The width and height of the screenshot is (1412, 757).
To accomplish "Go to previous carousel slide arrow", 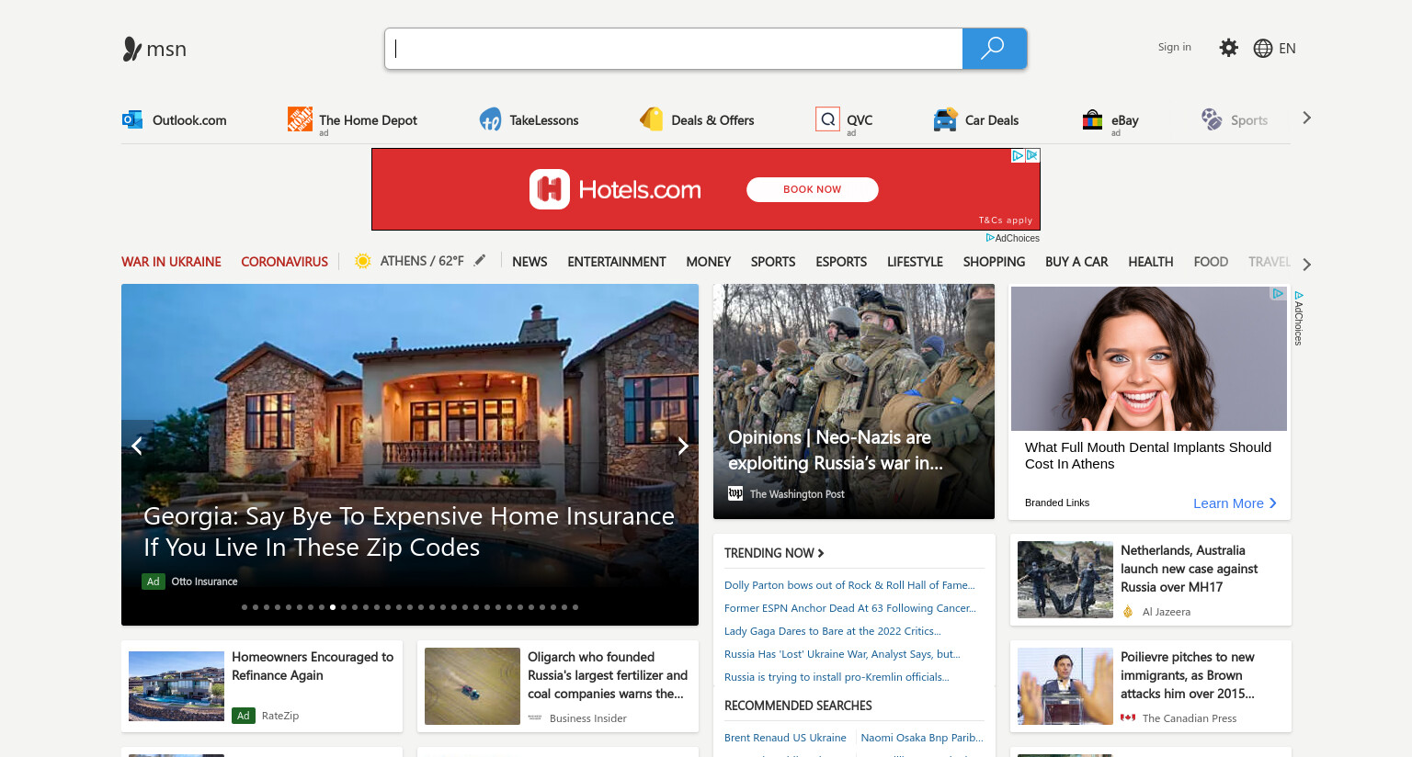I will [x=137, y=446].
